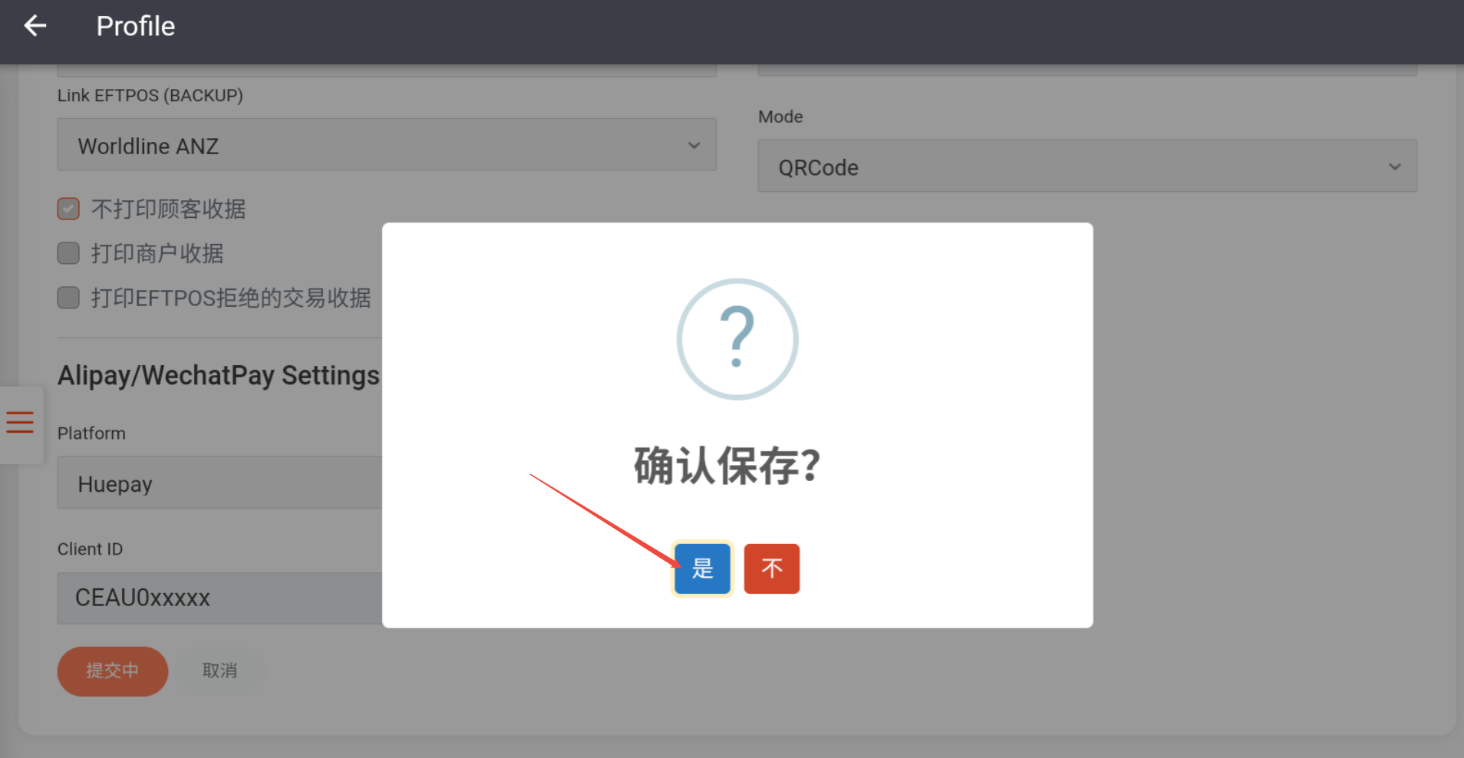
Task: Click the Link EFTPOS (BACKUP) label
Action: [x=150, y=95]
